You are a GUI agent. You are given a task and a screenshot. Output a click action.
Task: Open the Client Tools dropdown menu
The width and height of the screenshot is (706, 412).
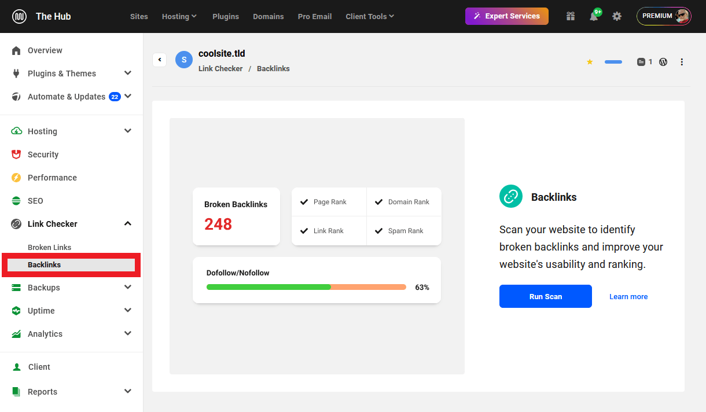point(370,16)
